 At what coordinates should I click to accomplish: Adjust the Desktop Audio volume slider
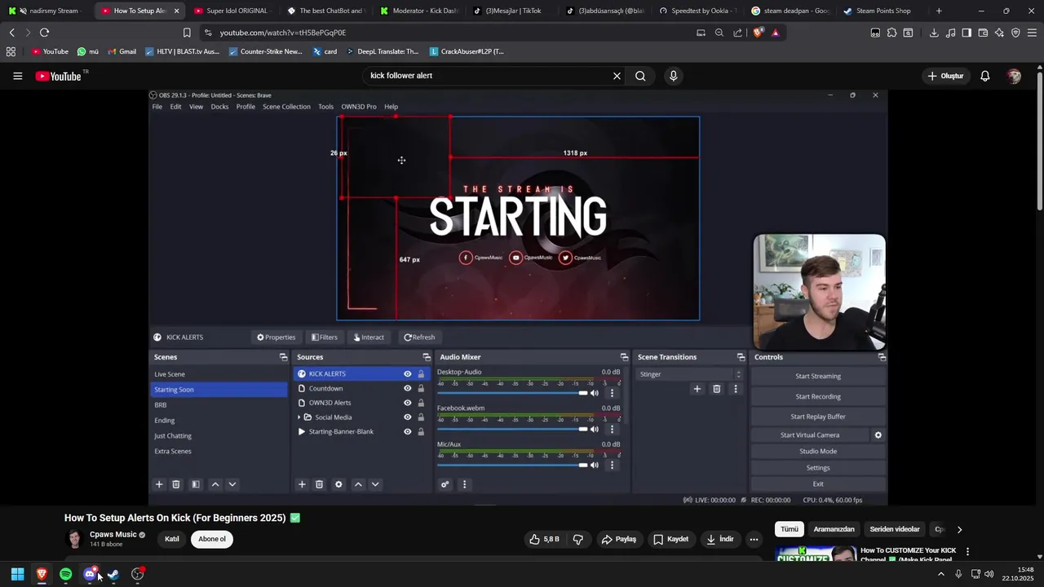tap(512, 393)
